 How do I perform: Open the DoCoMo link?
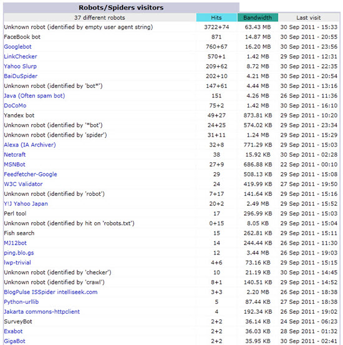[15, 105]
